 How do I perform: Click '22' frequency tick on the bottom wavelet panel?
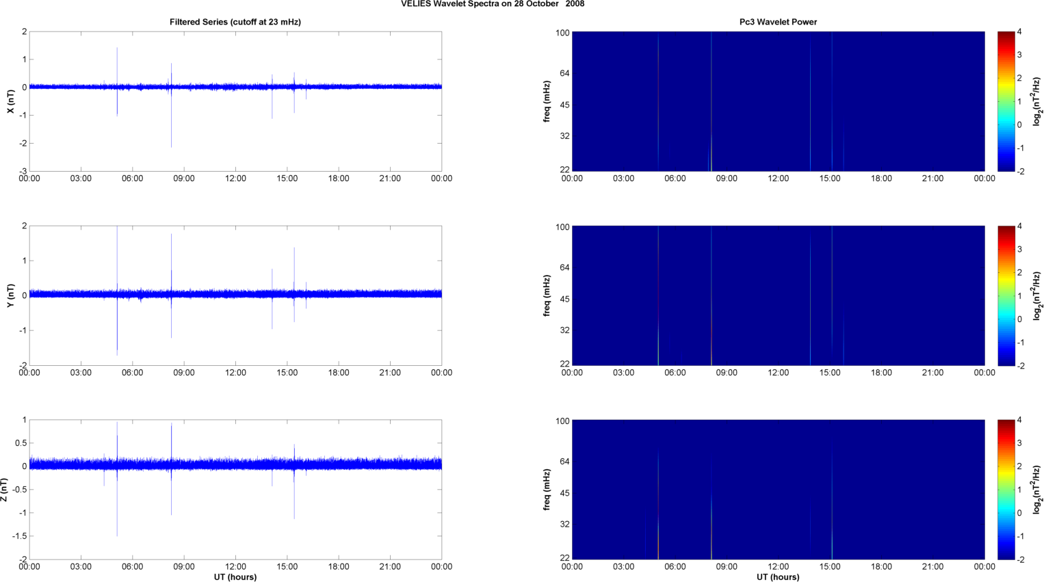(565, 558)
